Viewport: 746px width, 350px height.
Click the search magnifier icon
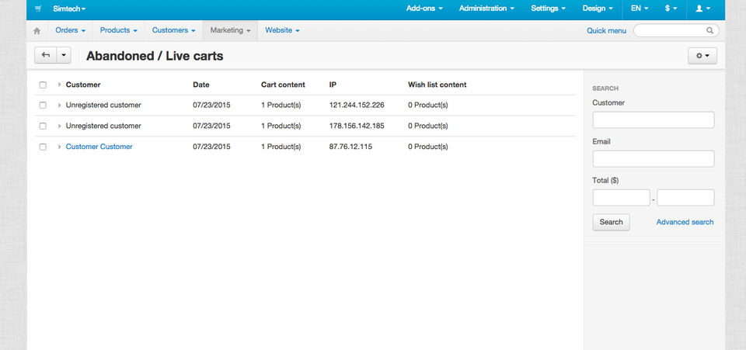point(709,30)
